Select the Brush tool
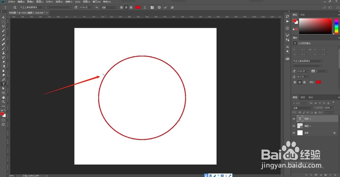 pos(3,48)
